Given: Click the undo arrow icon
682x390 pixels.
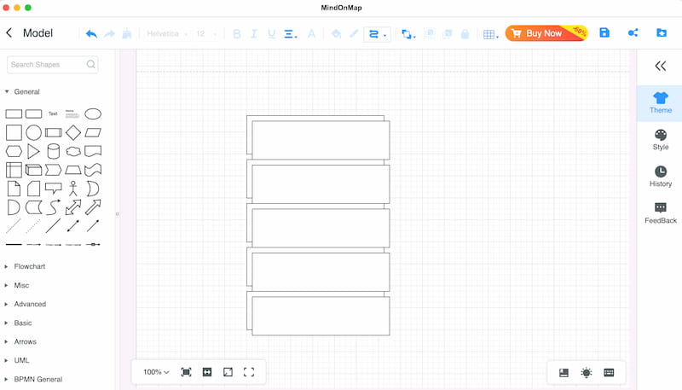Looking at the screenshot, I should 91,33.
